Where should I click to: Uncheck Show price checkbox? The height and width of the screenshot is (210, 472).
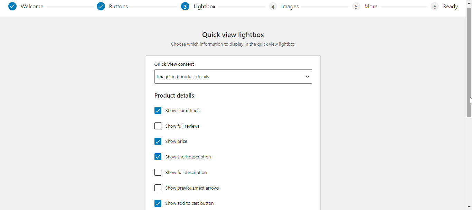(158, 141)
